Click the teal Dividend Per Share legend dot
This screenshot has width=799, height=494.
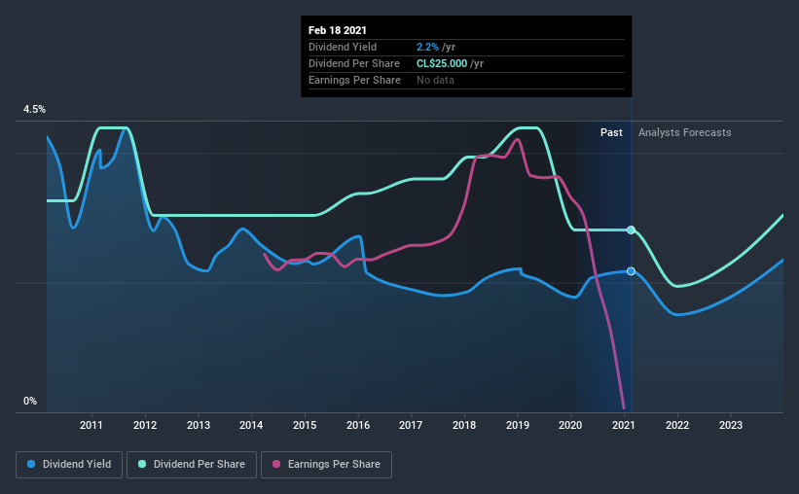click(142, 464)
